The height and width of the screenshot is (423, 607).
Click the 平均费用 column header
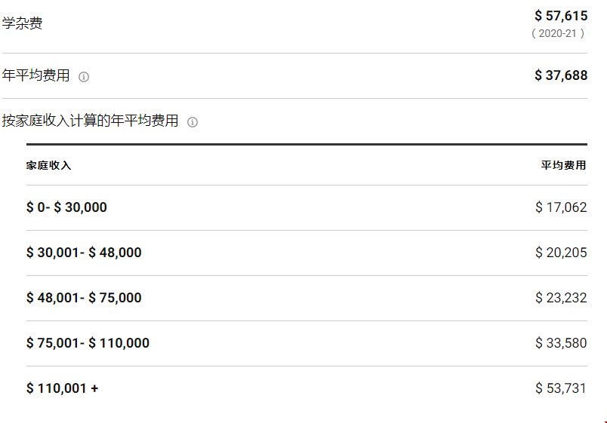pyautogui.click(x=563, y=166)
